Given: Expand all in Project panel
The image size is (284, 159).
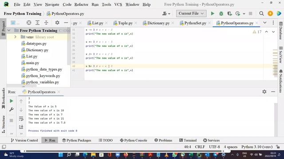Looking at the screenshot, I should pyautogui.click(x=37, y=23).
